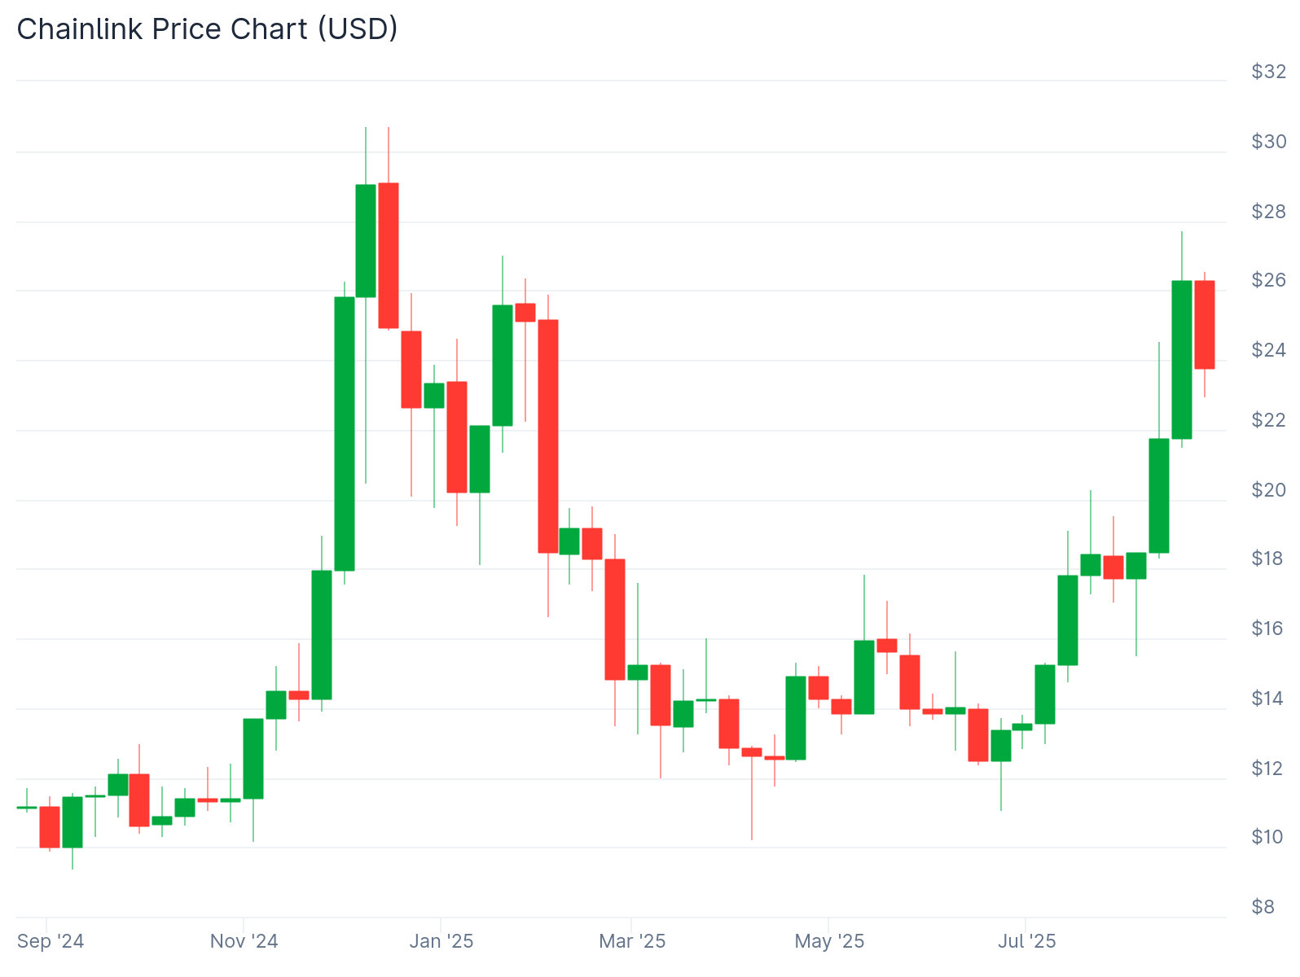Click the tall red candle falling to $18.50
This screenshot has height=977, width=1300.
(548, 436)
